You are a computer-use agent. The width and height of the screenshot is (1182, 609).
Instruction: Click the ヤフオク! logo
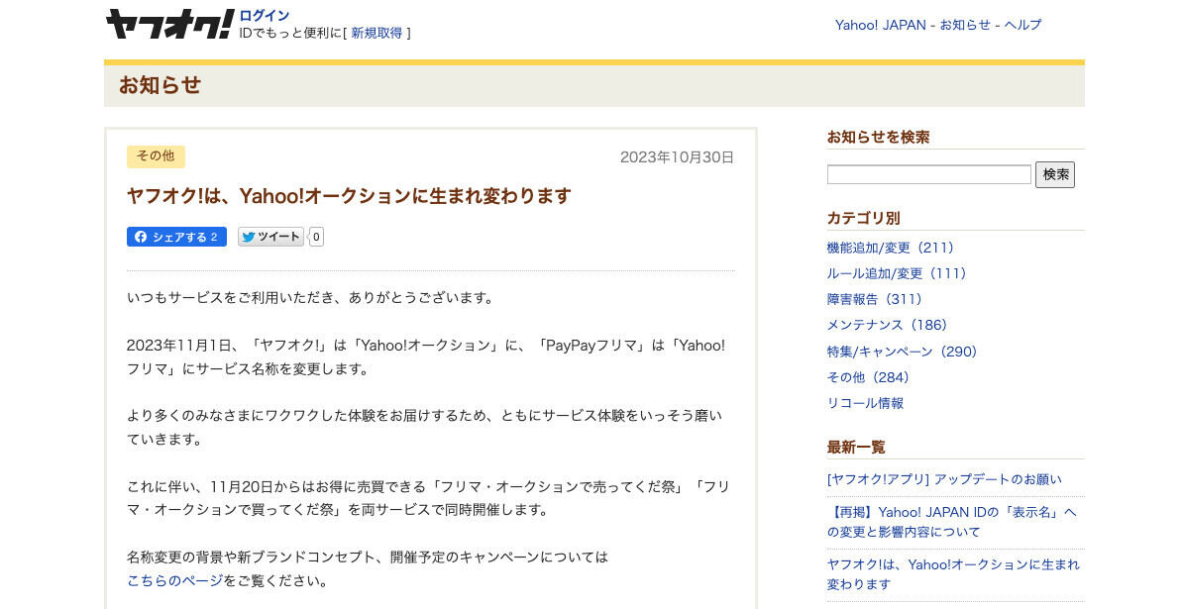[169, 25]
